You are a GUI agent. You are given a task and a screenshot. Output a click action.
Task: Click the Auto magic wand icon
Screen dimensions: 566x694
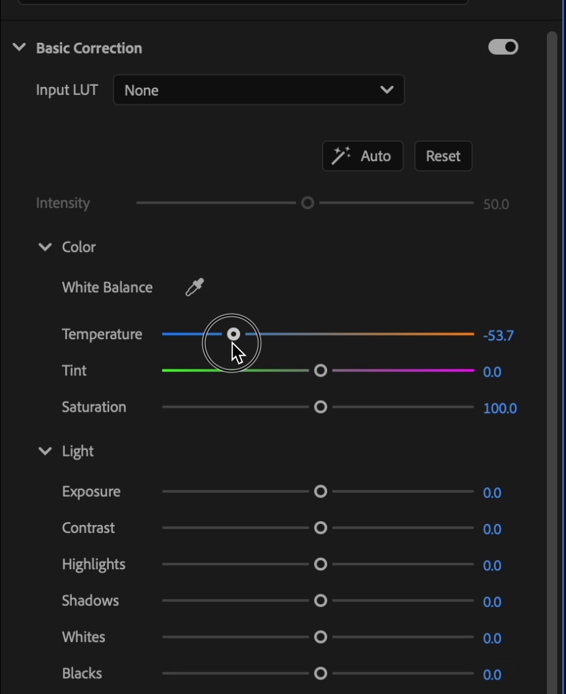341,156
